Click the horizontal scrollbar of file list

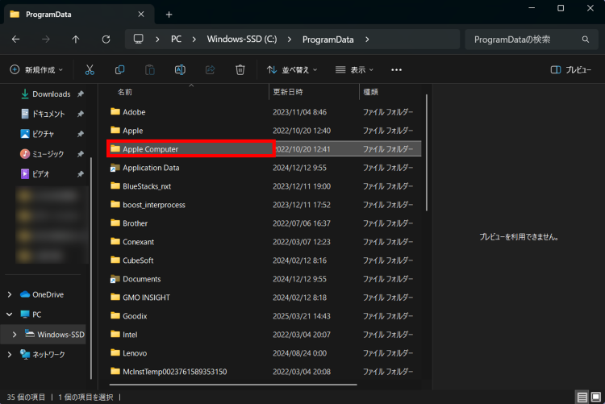pyautogui.click(x=233, y=385)
